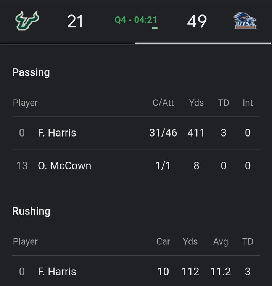Image resolution: width=272 pixels, height=286 pixels.
Task: Click the Passing section heading
Action: (x=31, y=72)
